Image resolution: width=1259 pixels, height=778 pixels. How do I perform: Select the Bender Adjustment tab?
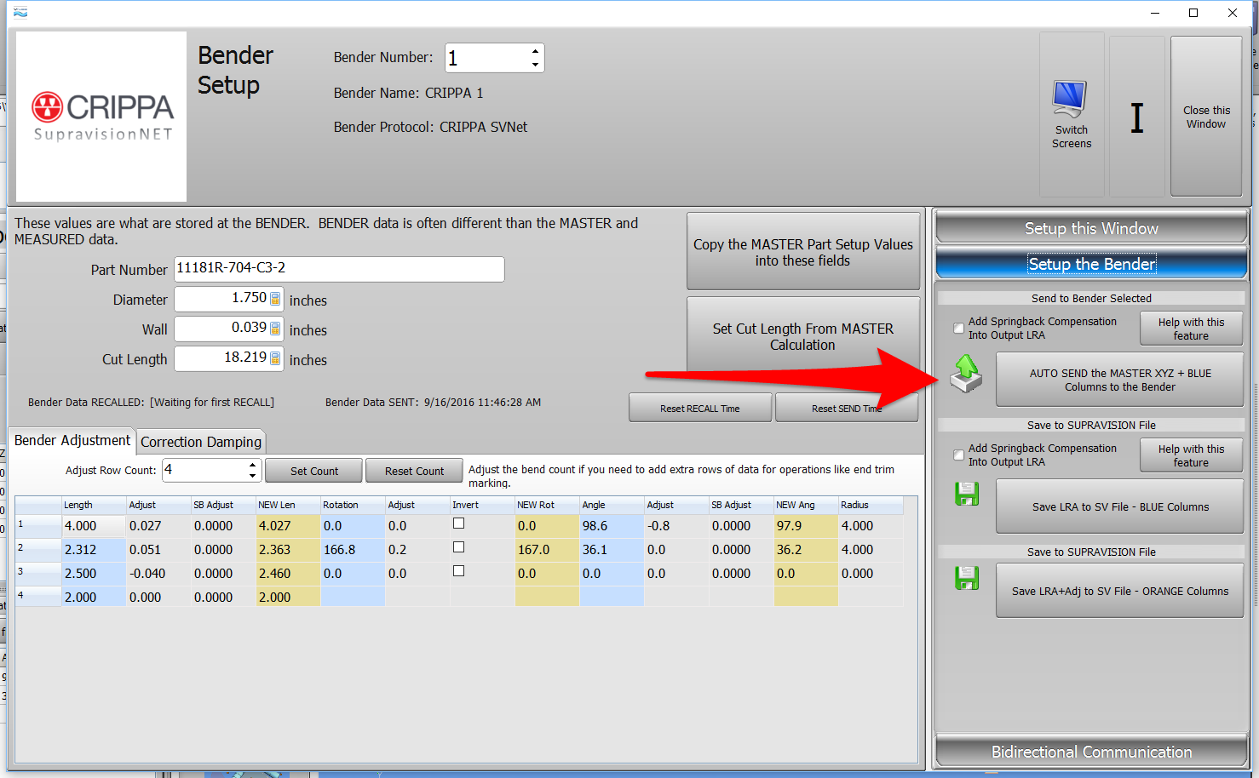coord(72,440)
